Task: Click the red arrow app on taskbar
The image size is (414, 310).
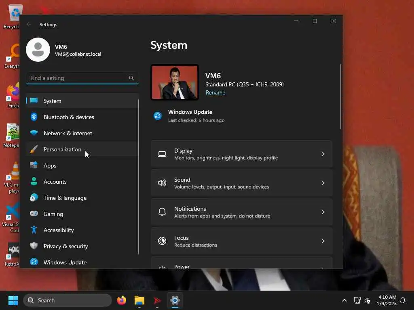Action: (x=157, y=300)
